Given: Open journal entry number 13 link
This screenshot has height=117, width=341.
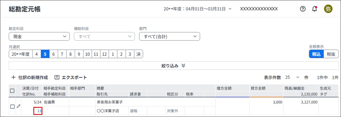Looking at the screenshot, I should click(x=39, y=111).
